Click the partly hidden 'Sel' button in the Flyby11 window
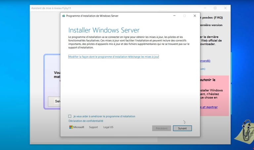Image resolution: width=254 pixels, height=150 pixels. [x=54, y=101]
